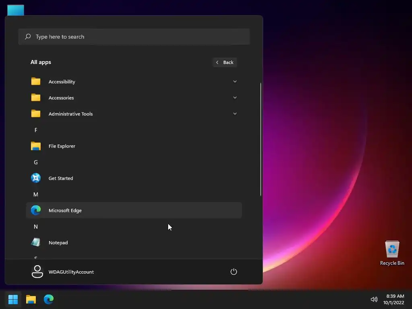Expand the Administrative Tools chevron
This screenshot has width=412, height=309.
coord(235,113)
